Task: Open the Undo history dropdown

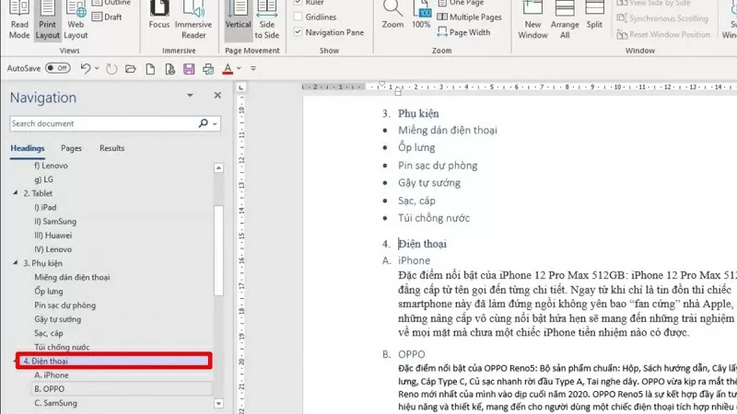Action: (97, 68)
